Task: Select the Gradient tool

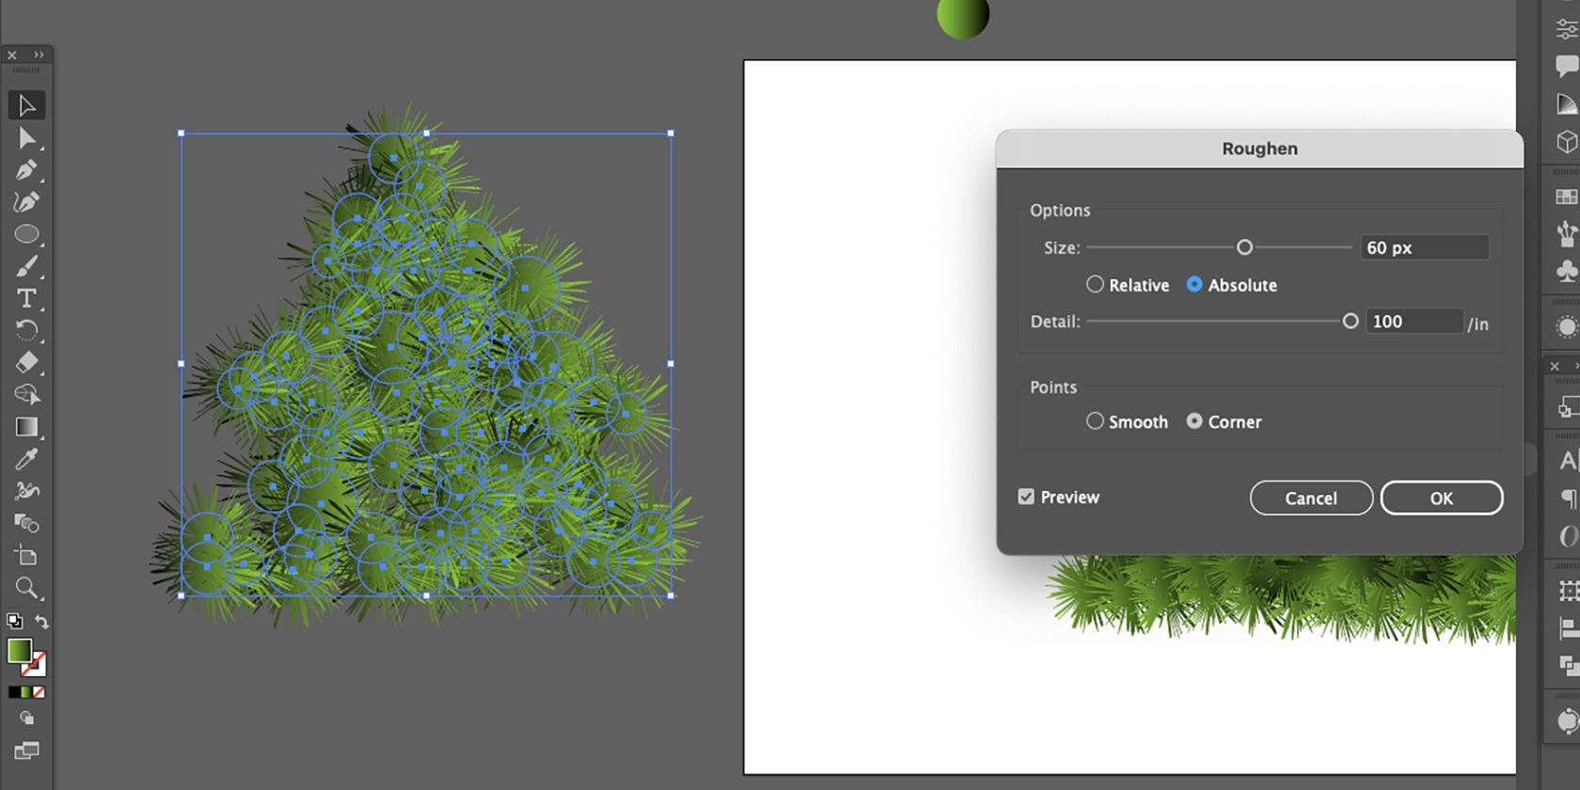Action: pos(26,427)
